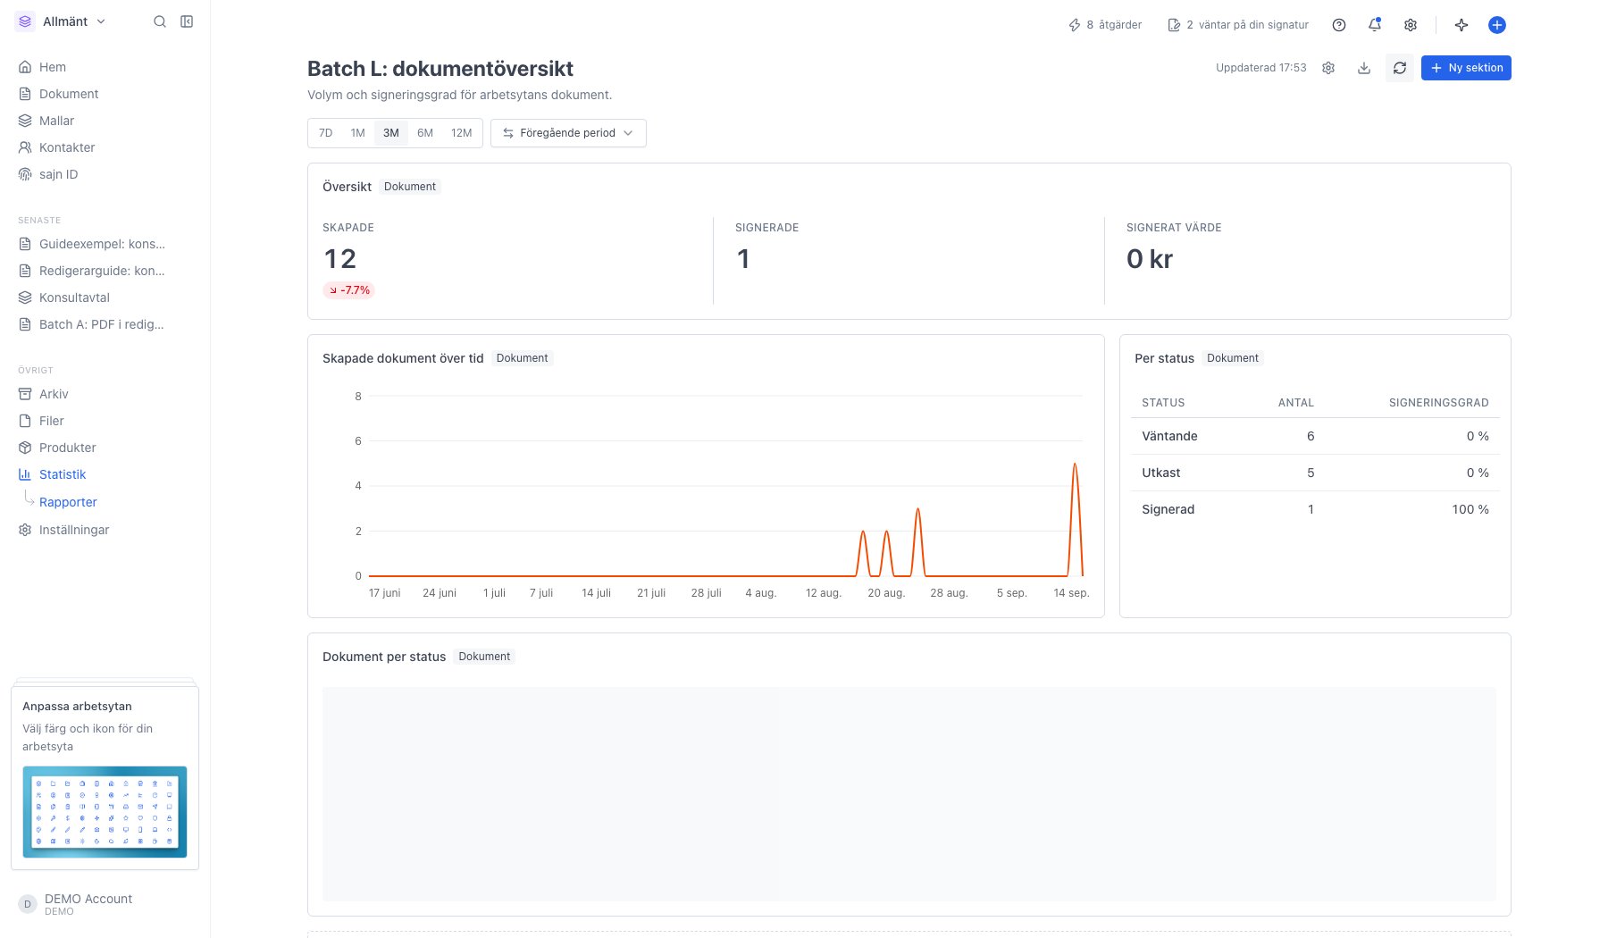Open report settings gear beside Uppdaterad
This screenshot has height=938, width=1608.
point(1328,68)
